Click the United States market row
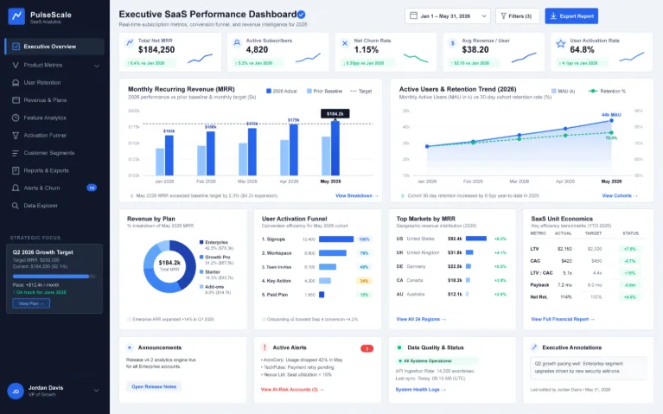Image resolution: width=663 pixels, height=414 pixels. [451, 239]
